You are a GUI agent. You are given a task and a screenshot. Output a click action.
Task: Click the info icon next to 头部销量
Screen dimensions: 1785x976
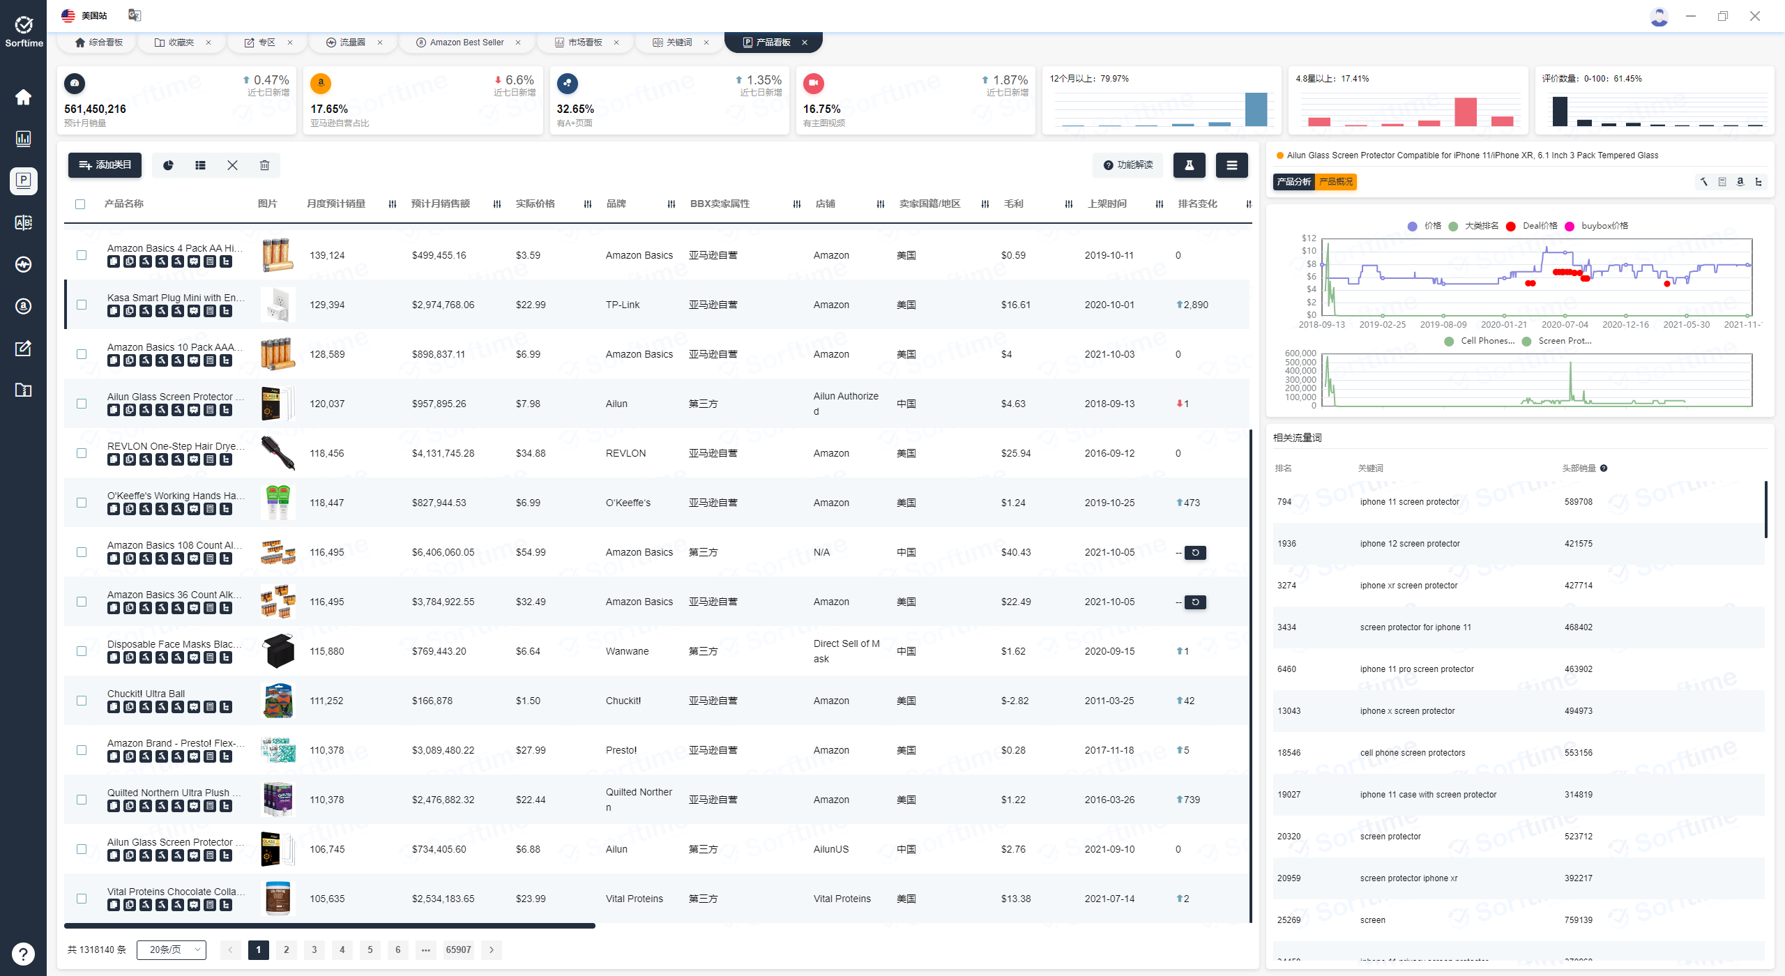(x=1604, y=468)
